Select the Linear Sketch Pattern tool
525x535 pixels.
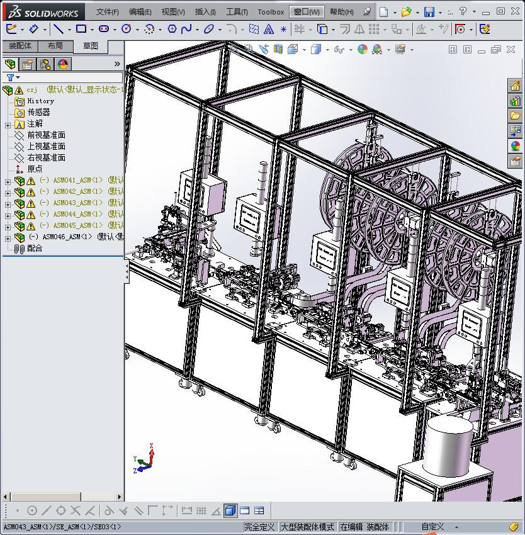coord(374,30)
